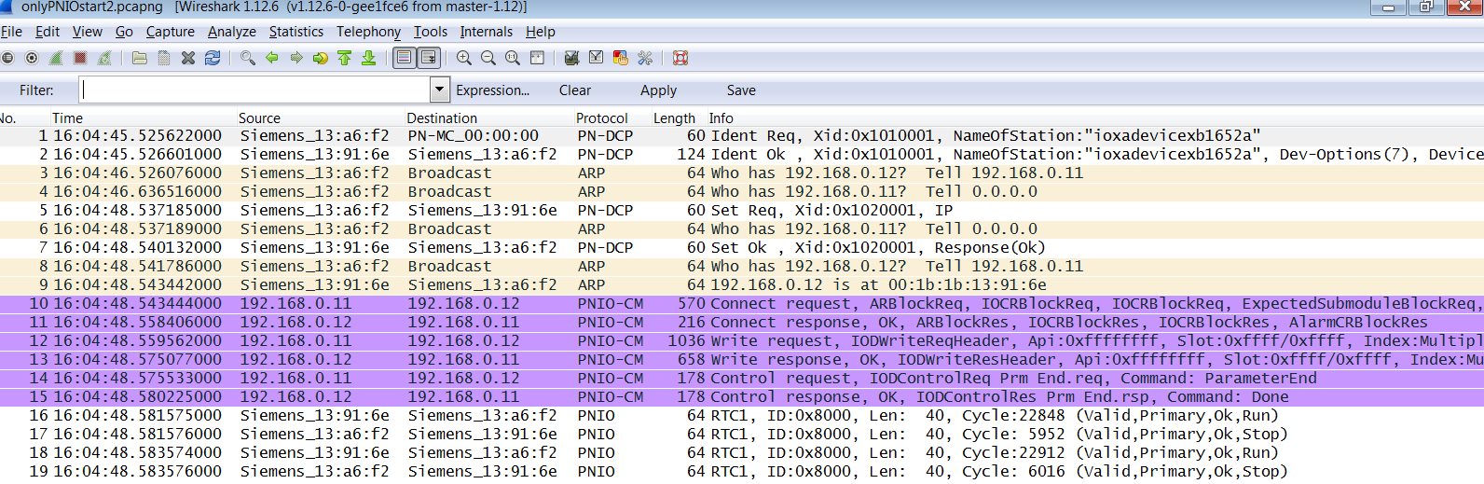The image size is (1484, 484).
Task: Select packet 2 Ident Ok row
Action: [742, 154]
